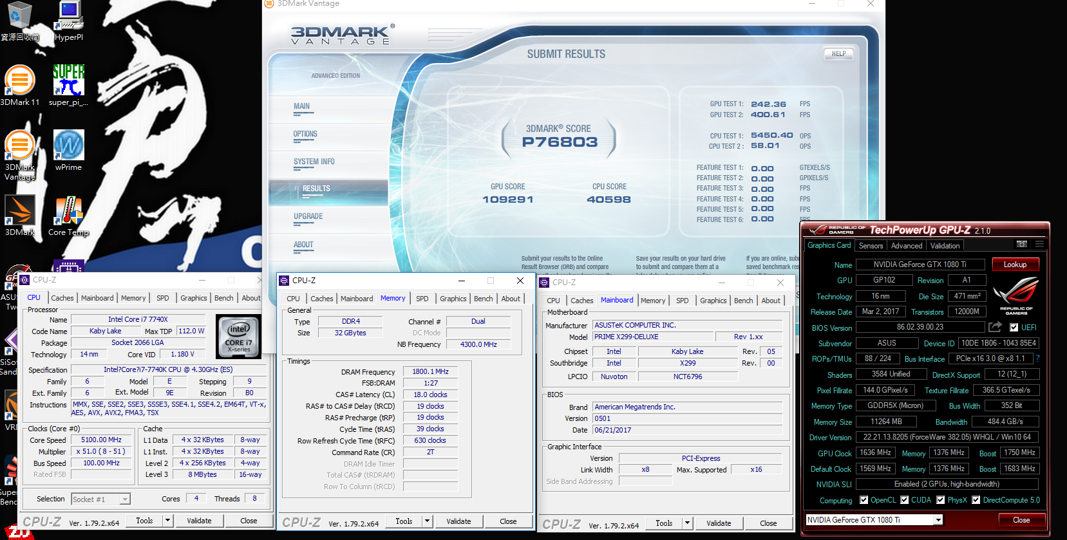Viewport: 1067px width, 540px height.
Task: Click the GPU Name field in GPU-Z
Action: tap(920, 265)
